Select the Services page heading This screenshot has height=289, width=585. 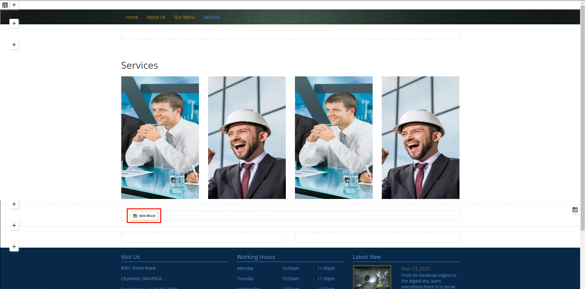pyautogui.click(x=140, y=65)
